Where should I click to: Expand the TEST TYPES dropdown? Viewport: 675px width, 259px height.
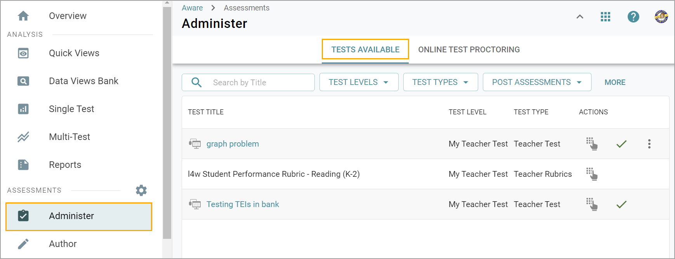coord(441,82)
